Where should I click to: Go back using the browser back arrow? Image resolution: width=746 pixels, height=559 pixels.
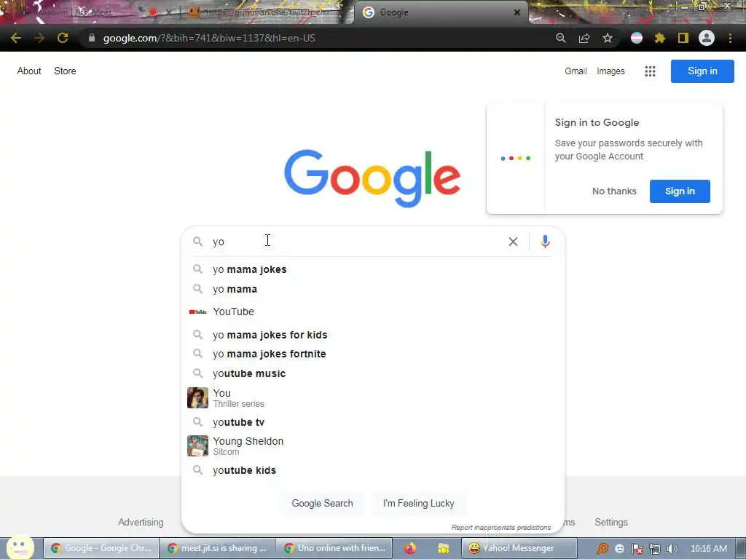(x=16, y=38)
